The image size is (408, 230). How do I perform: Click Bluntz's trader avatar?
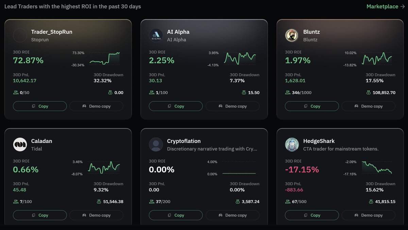[292, 36]
